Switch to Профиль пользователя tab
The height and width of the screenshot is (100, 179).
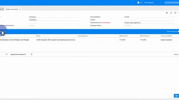pyautogui.click(x=12, y=9)
